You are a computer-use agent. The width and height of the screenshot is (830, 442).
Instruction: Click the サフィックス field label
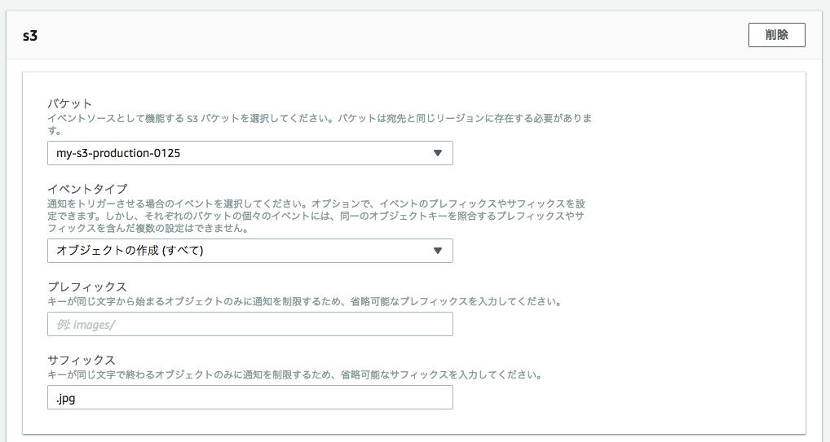click(x=82, y=360)
